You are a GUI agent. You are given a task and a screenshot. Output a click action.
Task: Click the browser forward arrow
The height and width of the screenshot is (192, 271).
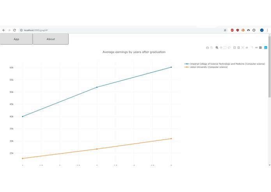[x=9, y=30]
